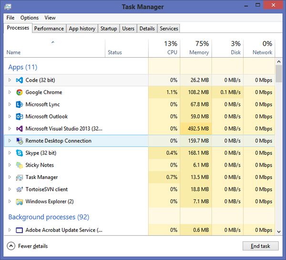The height and width of the screenshot is (260, 286).
Task: Open the View menu
Action: tap(50, 18)
